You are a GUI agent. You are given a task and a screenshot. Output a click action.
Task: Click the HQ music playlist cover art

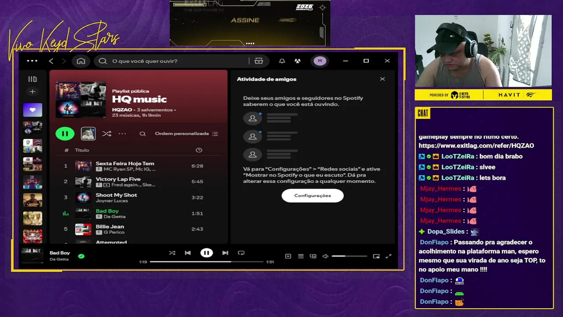pyautogui.click(x=80, y=100)
